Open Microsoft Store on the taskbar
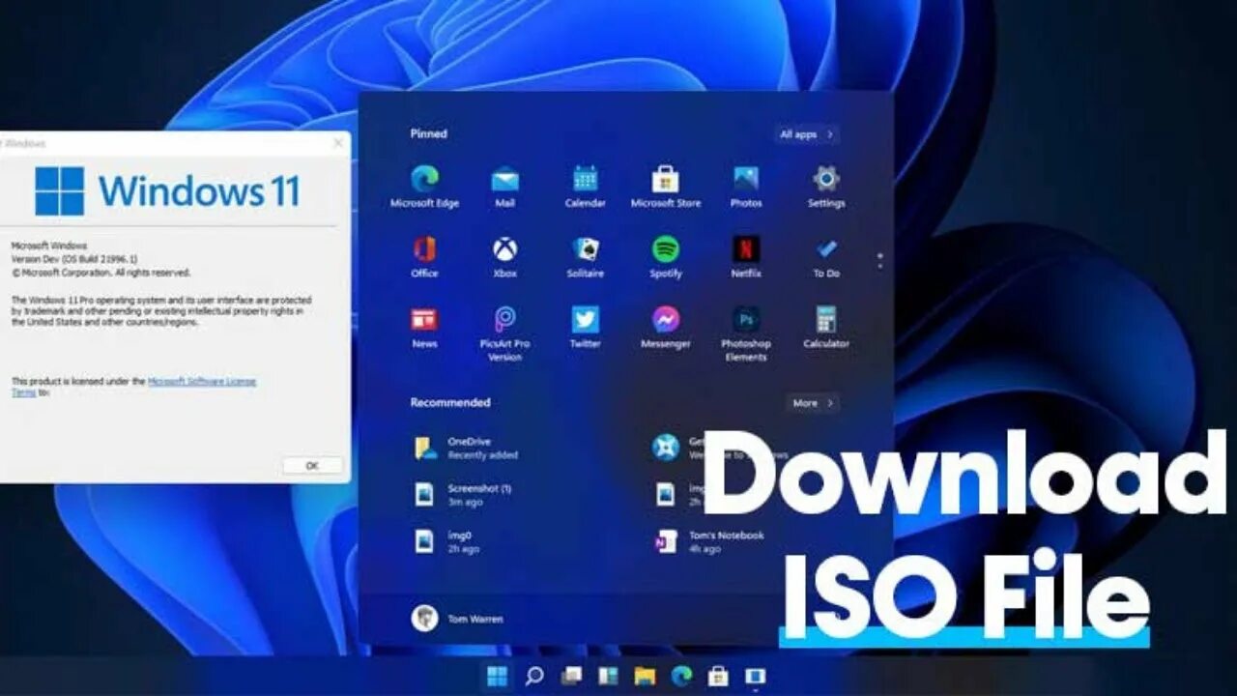Viewport: 1237px width, 696px height. [x=718, y=676]
